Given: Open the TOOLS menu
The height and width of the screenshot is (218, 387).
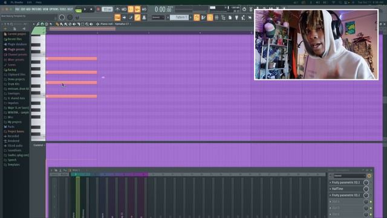Looking at the screenshot, I should coord(63,9).
